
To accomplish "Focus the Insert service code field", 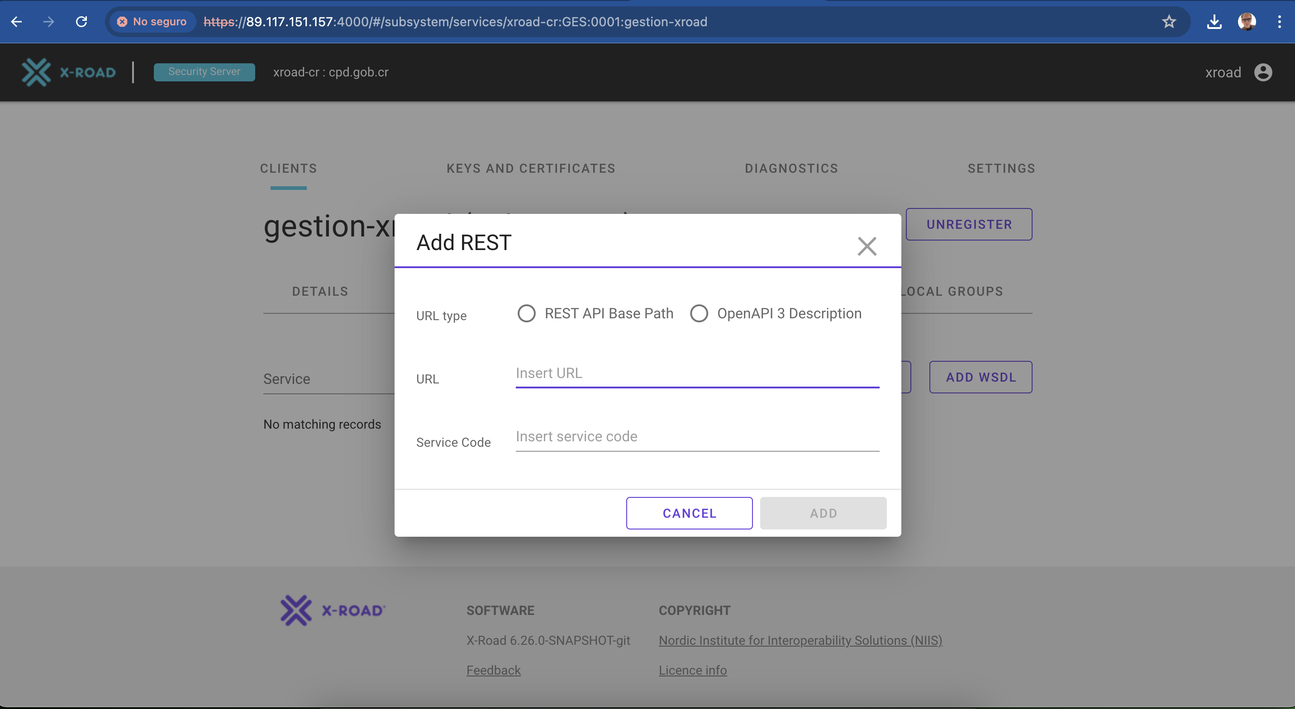I will 697,437.
